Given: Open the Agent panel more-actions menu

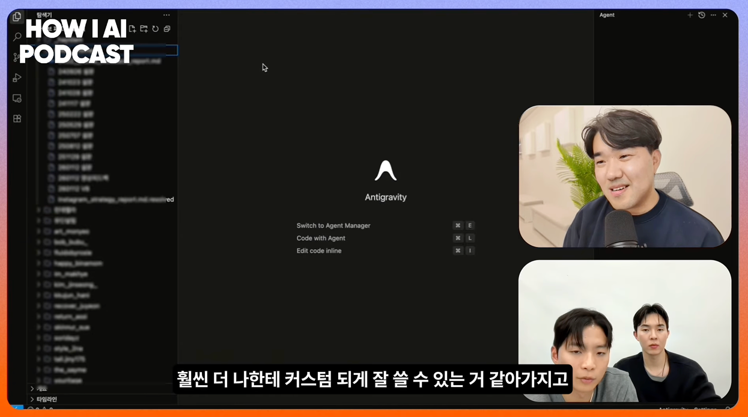Looking at the screenshot, I should coord(713,14).
